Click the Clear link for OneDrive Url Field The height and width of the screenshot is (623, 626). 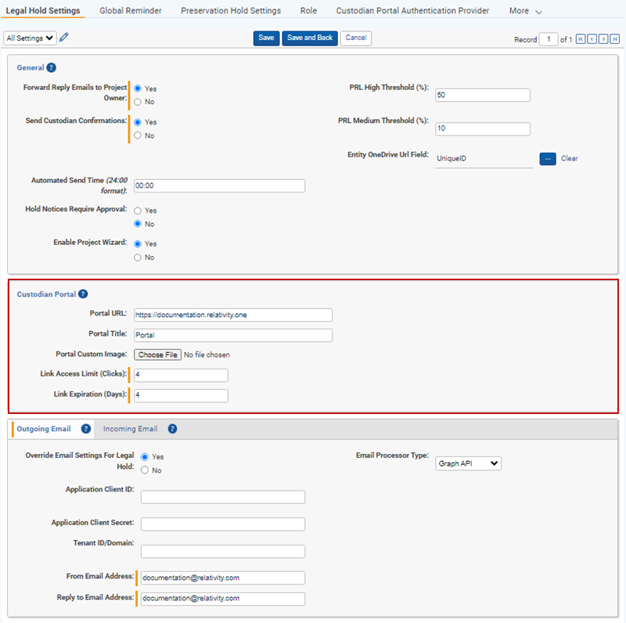(570, 159)
